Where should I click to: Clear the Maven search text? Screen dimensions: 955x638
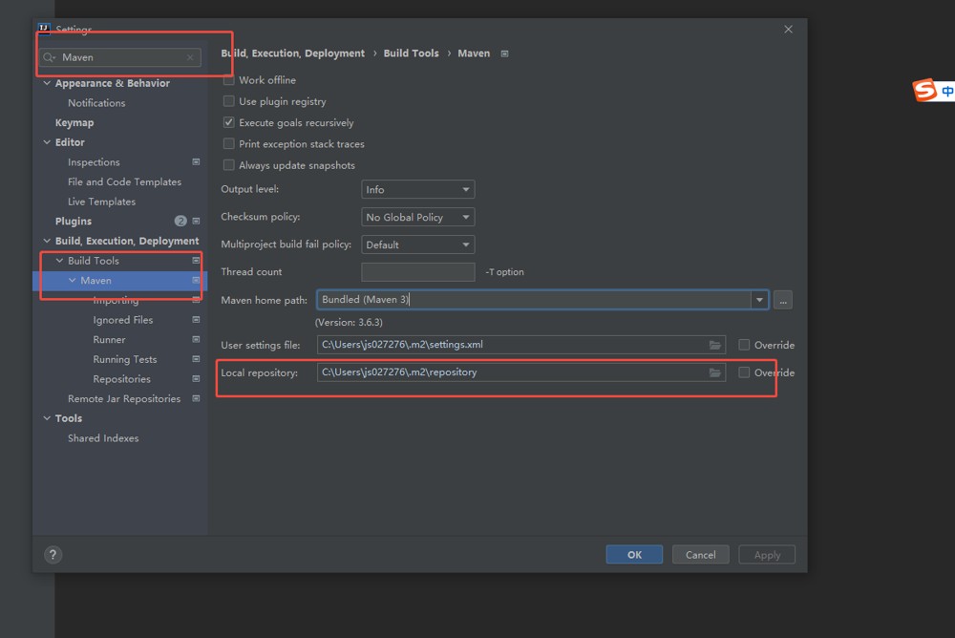pyautogui.click(x=190, y=57)
